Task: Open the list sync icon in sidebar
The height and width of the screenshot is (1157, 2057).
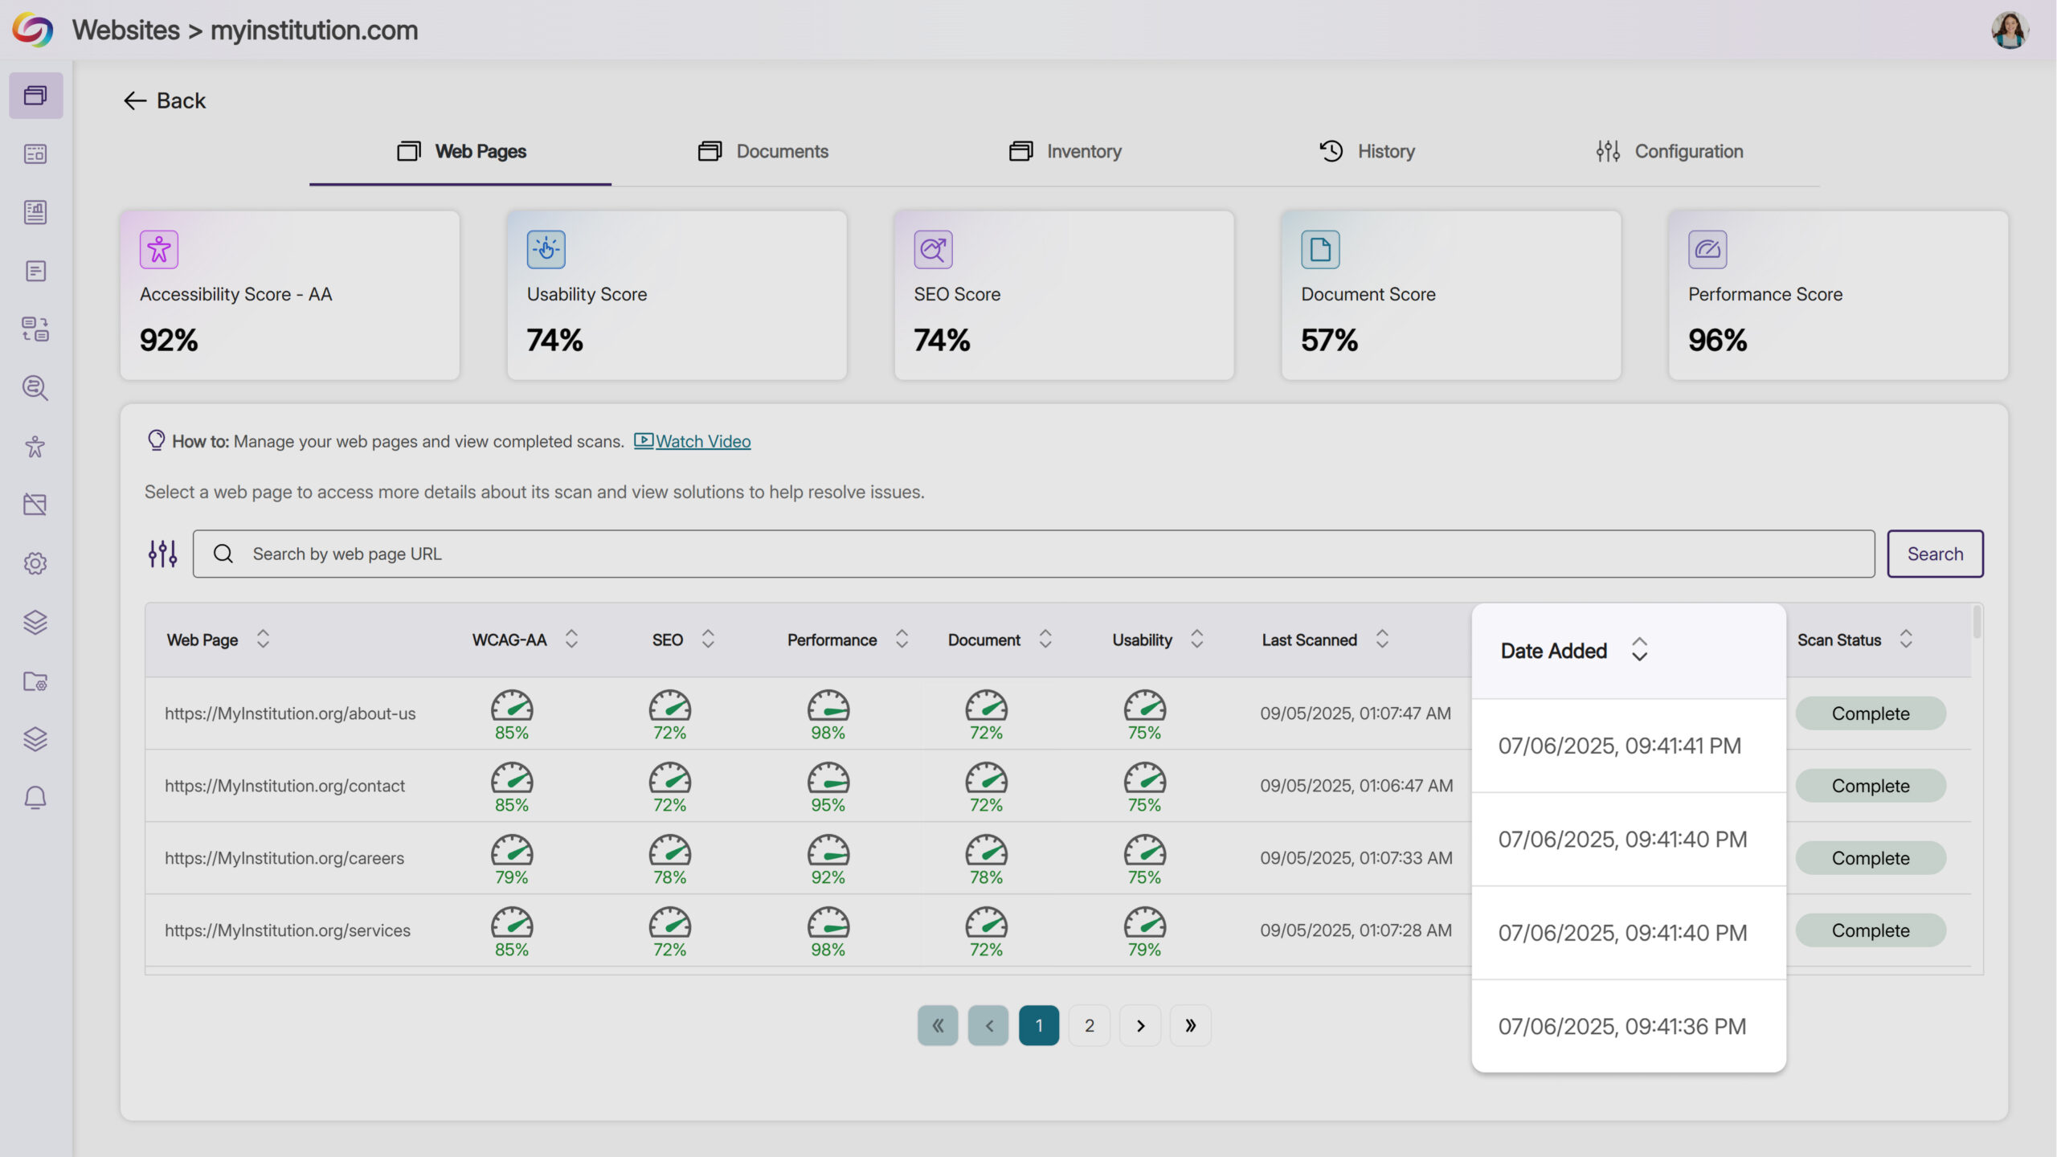Action: [35, 329]
